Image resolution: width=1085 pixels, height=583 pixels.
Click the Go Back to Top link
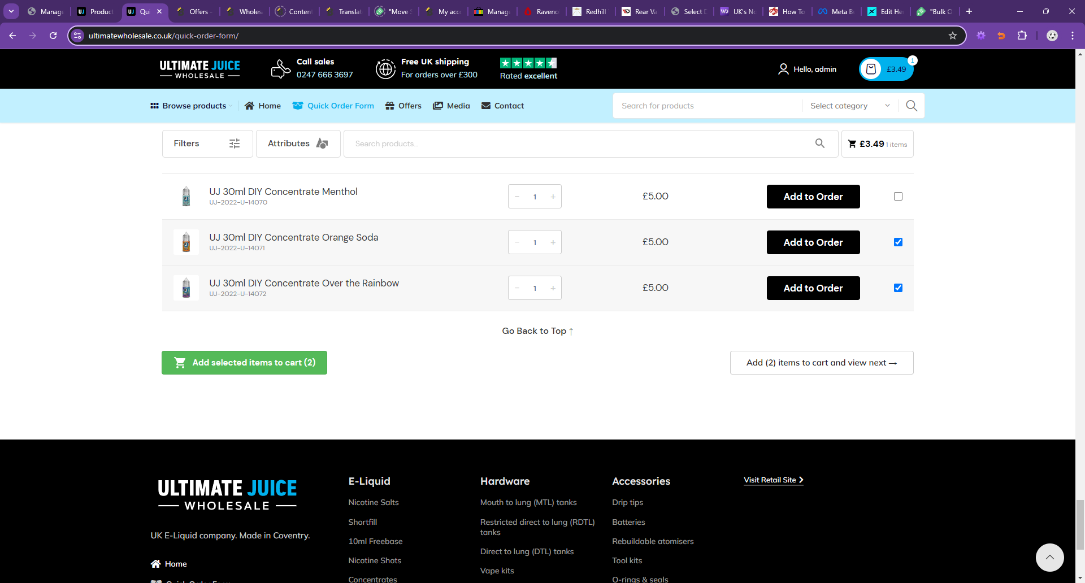[x=537, y=331]
